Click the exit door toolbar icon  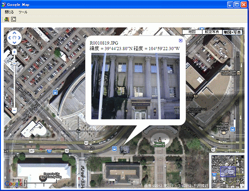point(6,20)
